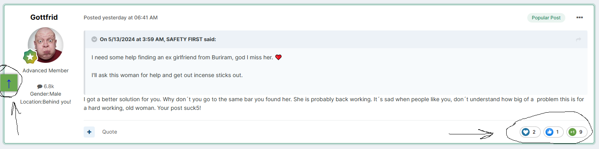This screenshot has height=149, width=599.
Task: Collapse the quoted post using chevron
Action: click(x=94, y=39)
